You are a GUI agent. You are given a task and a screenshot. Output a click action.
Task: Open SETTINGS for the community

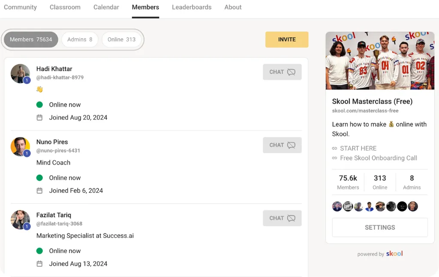pos(379,227)
